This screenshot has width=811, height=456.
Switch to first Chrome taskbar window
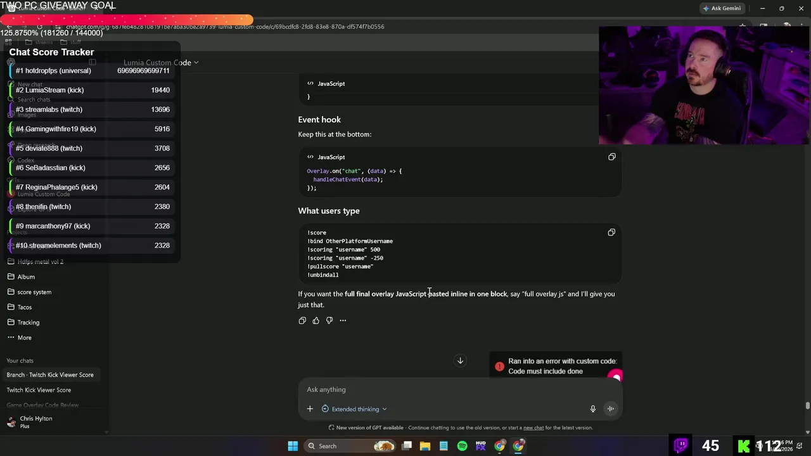(x=500, y=446)
